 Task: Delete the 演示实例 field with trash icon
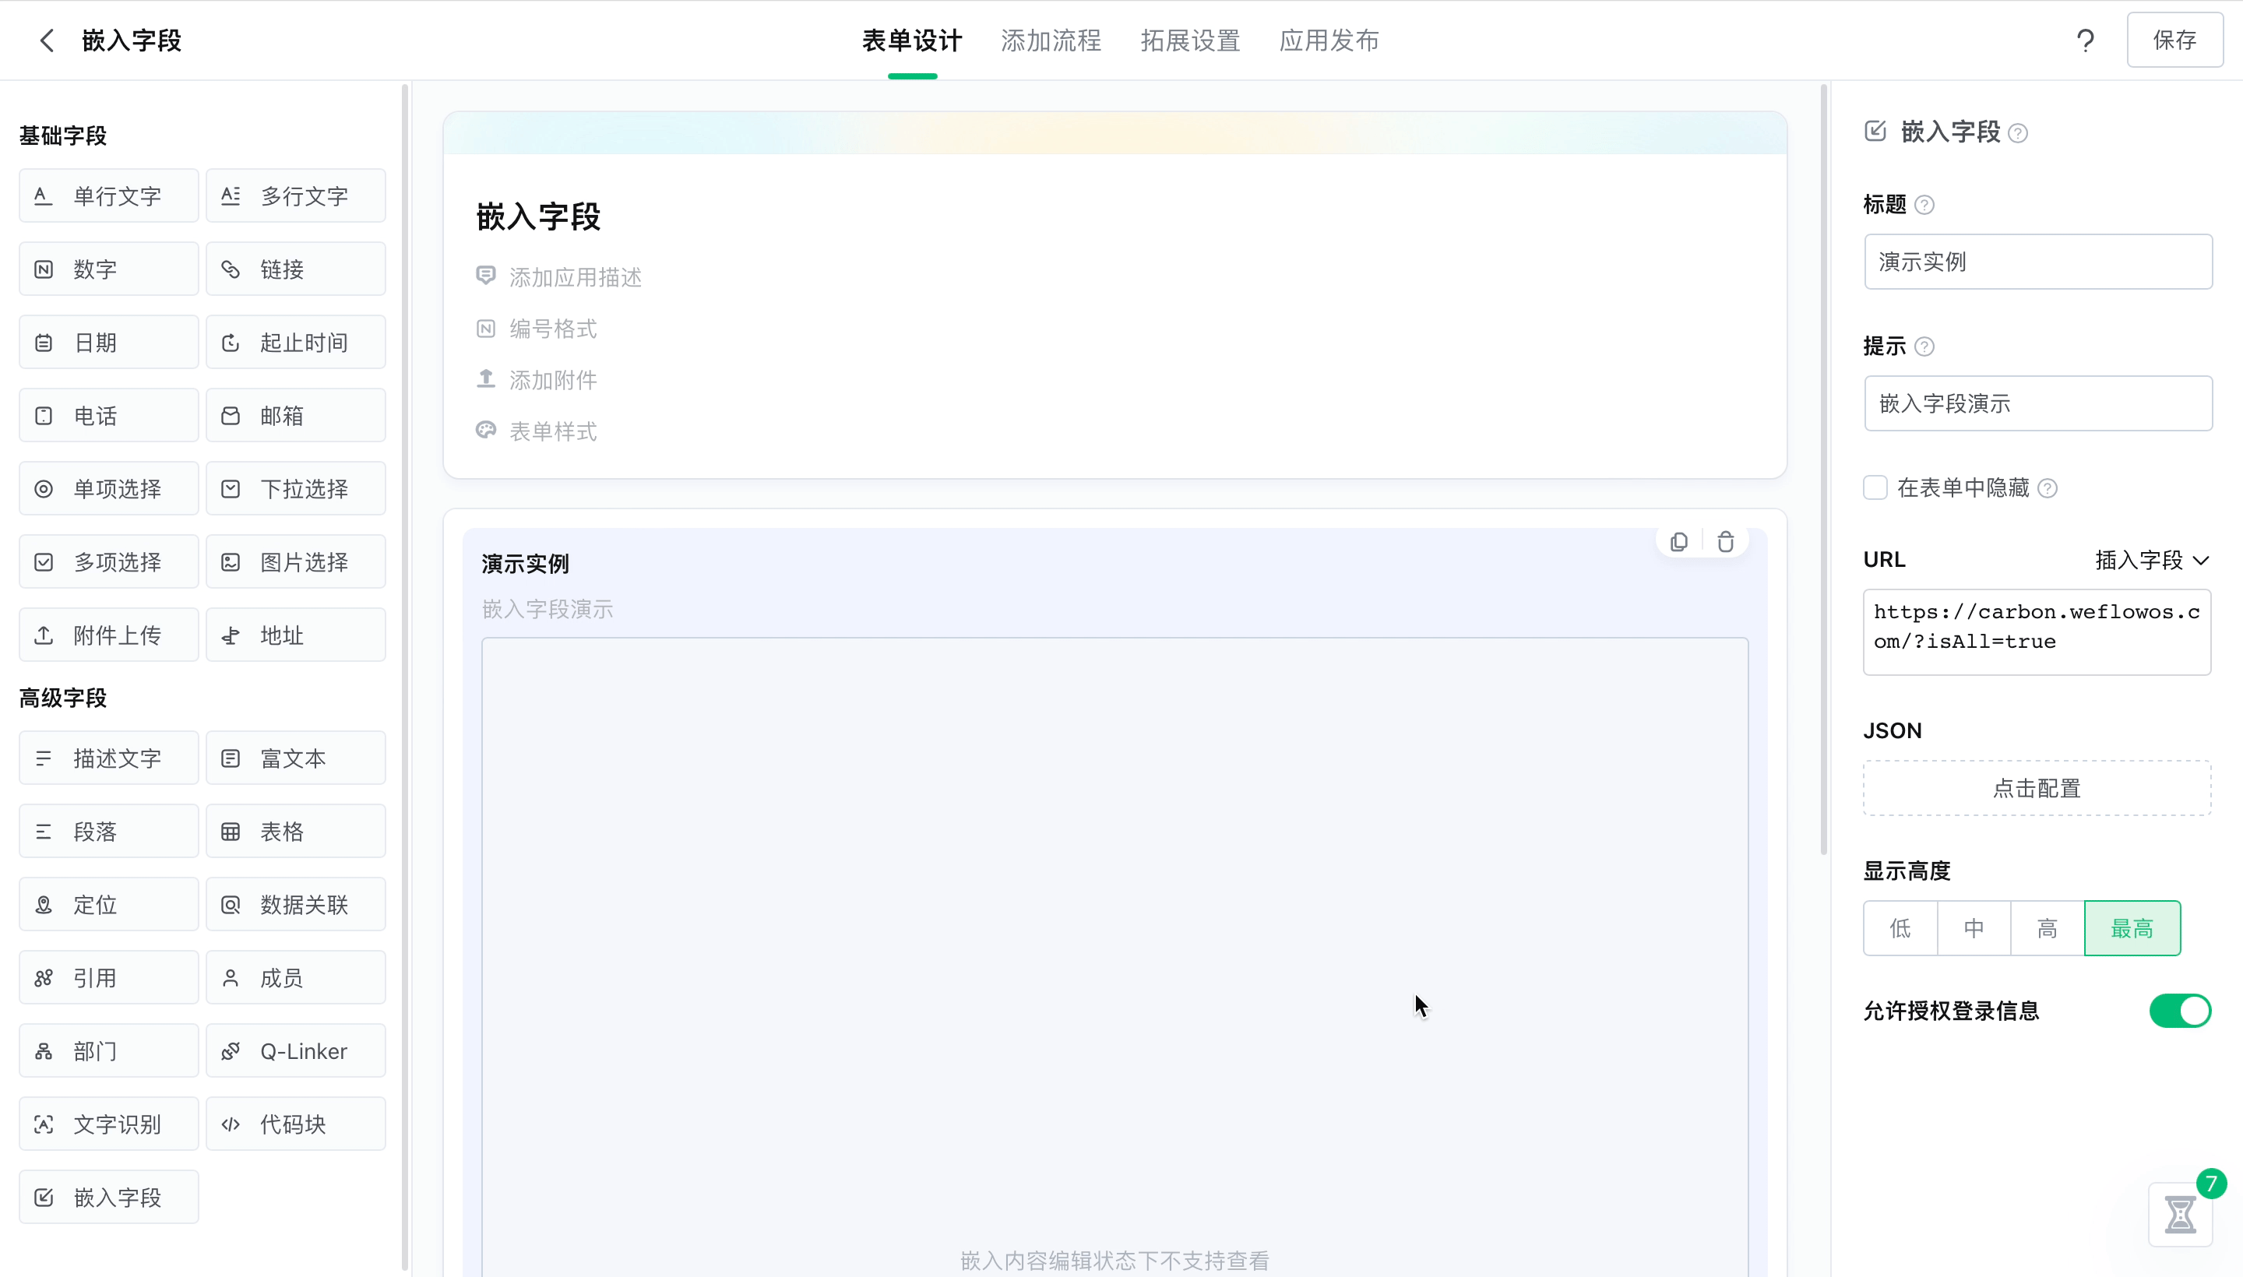[x=1724, y=542]
